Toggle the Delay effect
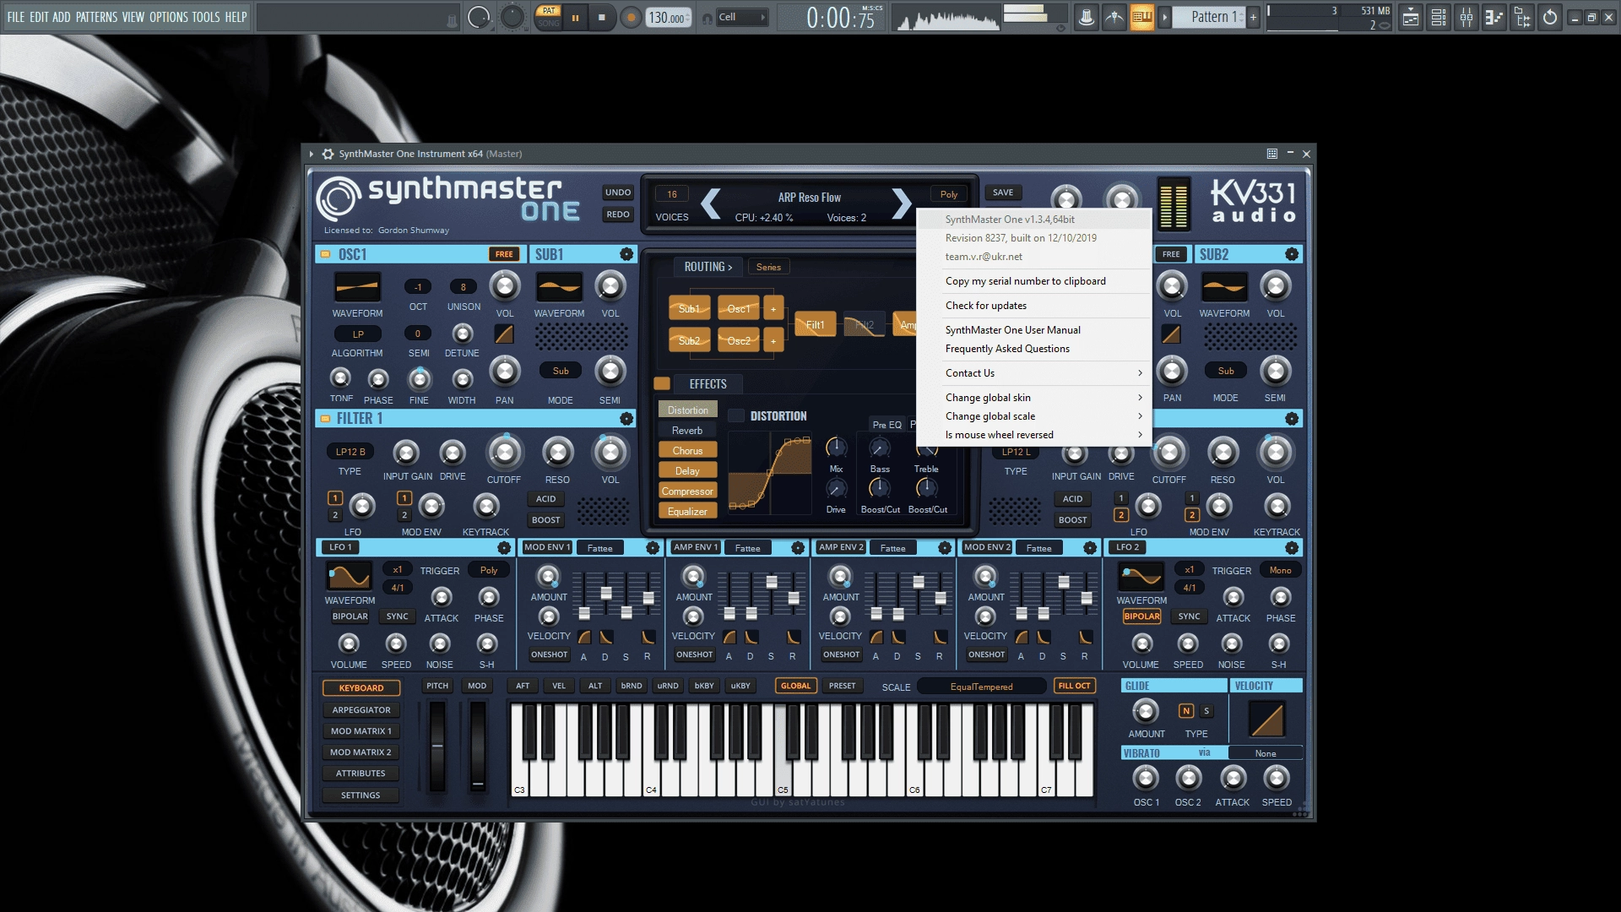Viewport: 1621px width, 912px height. pos(687,471)
